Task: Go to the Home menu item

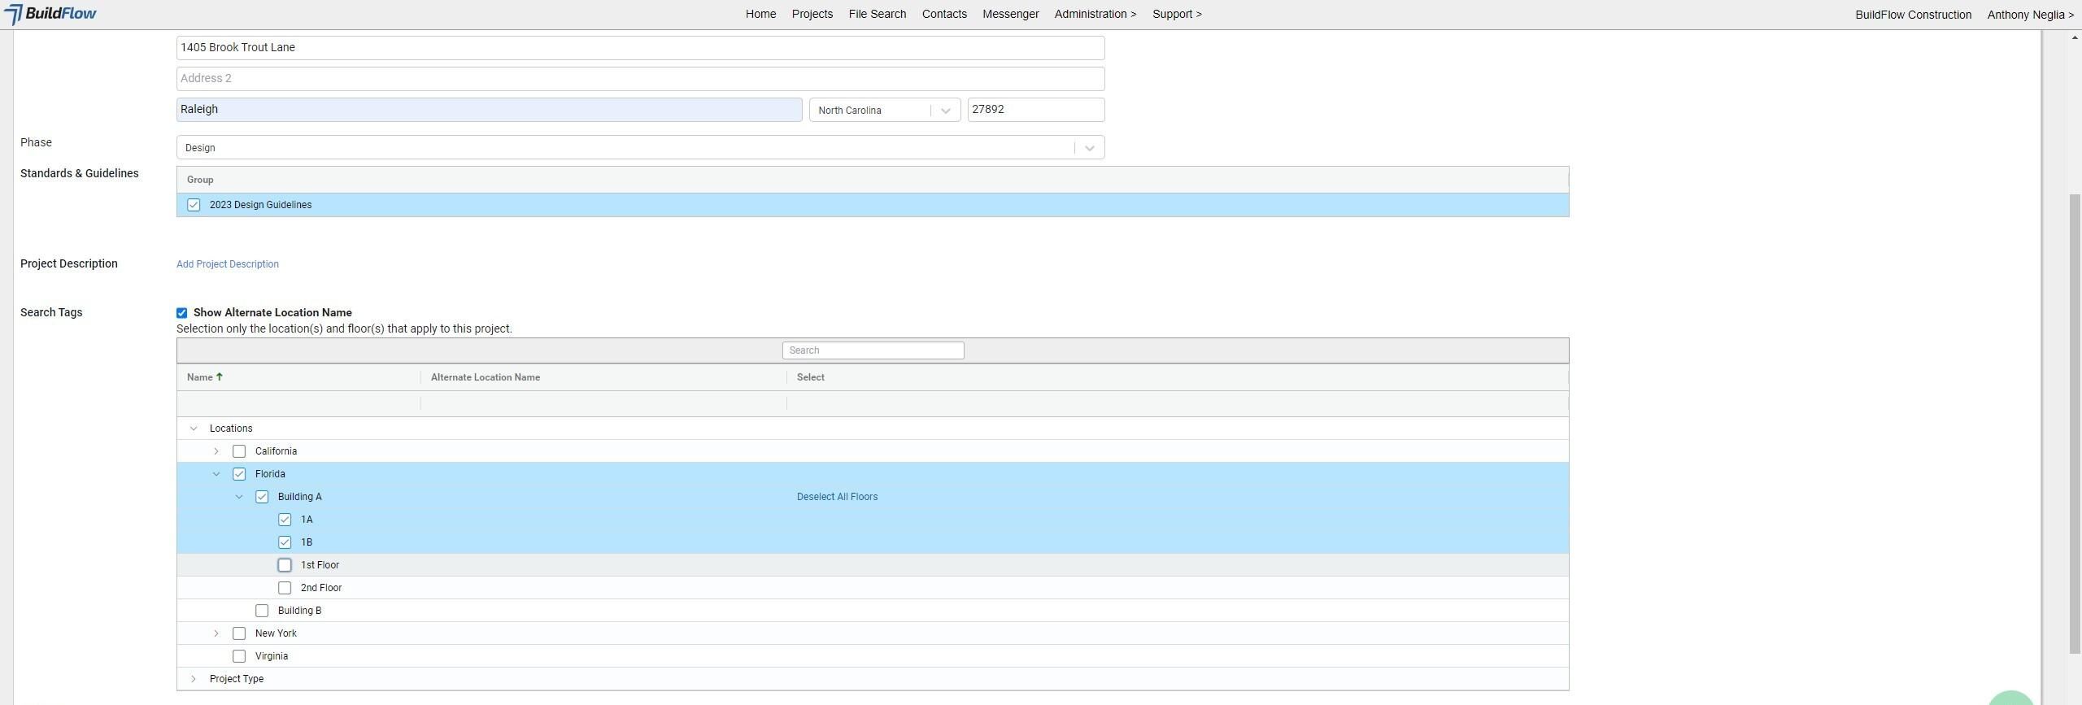Action: (760, 14)
